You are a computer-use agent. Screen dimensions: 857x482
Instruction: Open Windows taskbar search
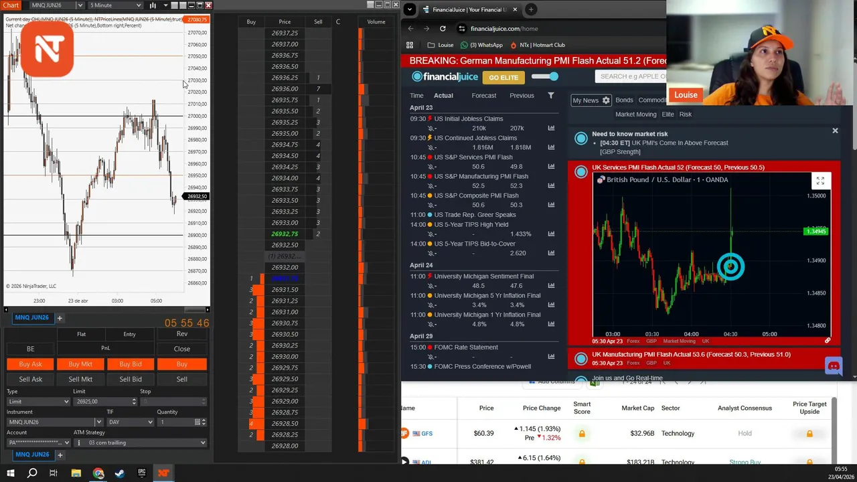tap(31, 473)
